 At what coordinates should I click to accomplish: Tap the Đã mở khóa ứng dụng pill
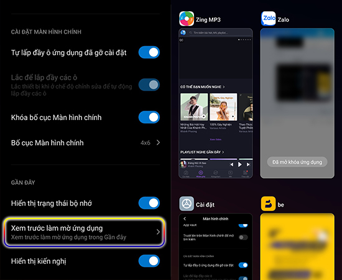(297, 162)
